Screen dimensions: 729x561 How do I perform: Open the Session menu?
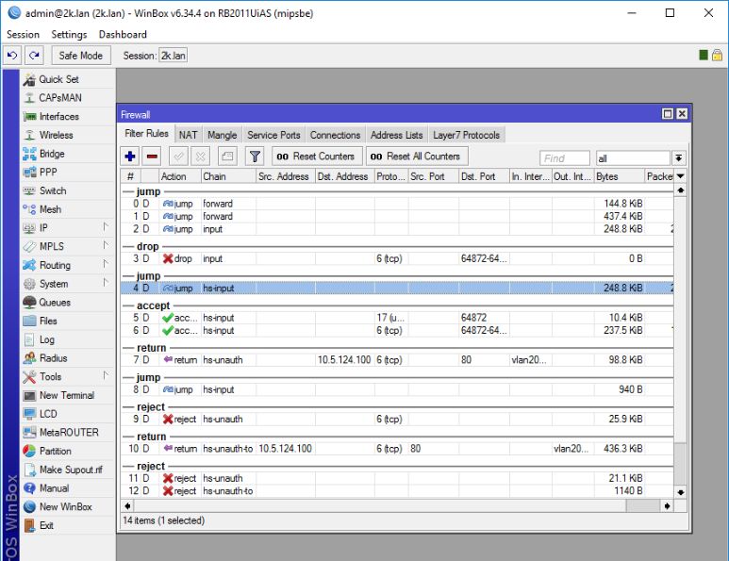(23, 34)
